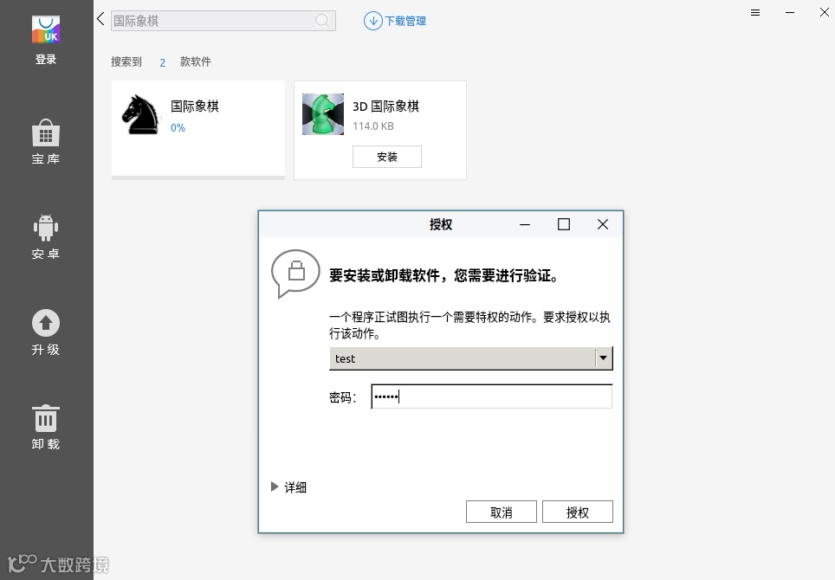The image size is (835, 580).
Task: Install 3D 国际象棋 with 安装 button
Action: (x=387, y=157)
